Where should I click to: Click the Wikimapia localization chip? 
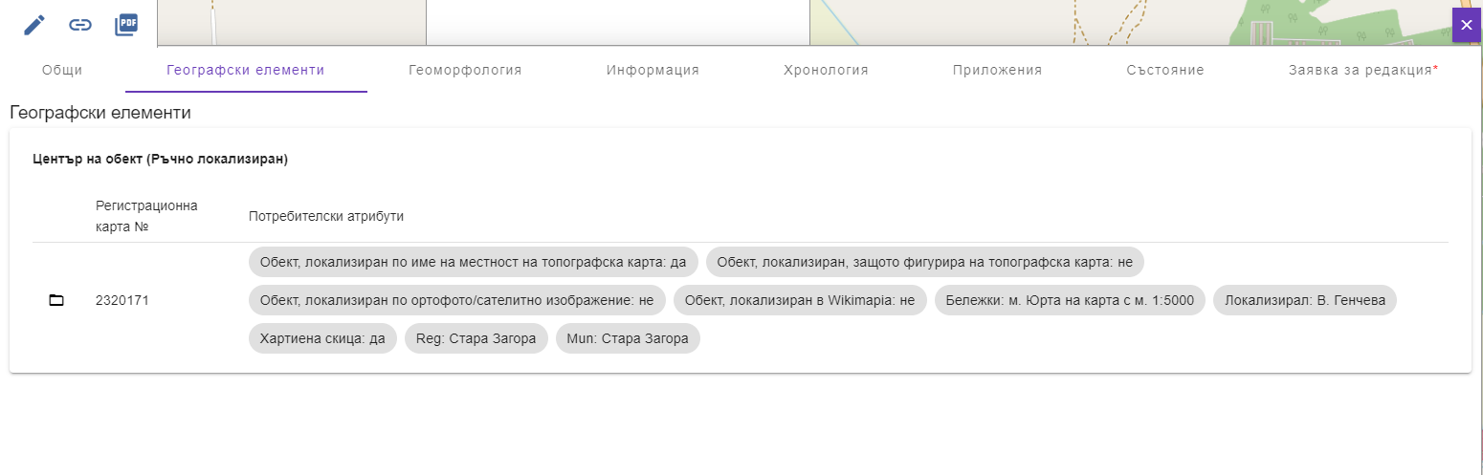(800, 300)
